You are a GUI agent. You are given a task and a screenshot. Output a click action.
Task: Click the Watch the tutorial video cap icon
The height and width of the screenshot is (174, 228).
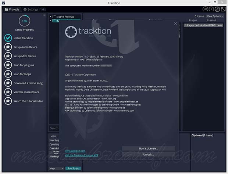click(8, 101)
